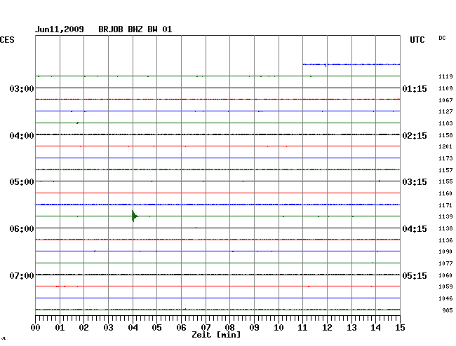Click the DC value 1136
The height and width of the screenshot is (346, 456).
(x=445, y=240)
